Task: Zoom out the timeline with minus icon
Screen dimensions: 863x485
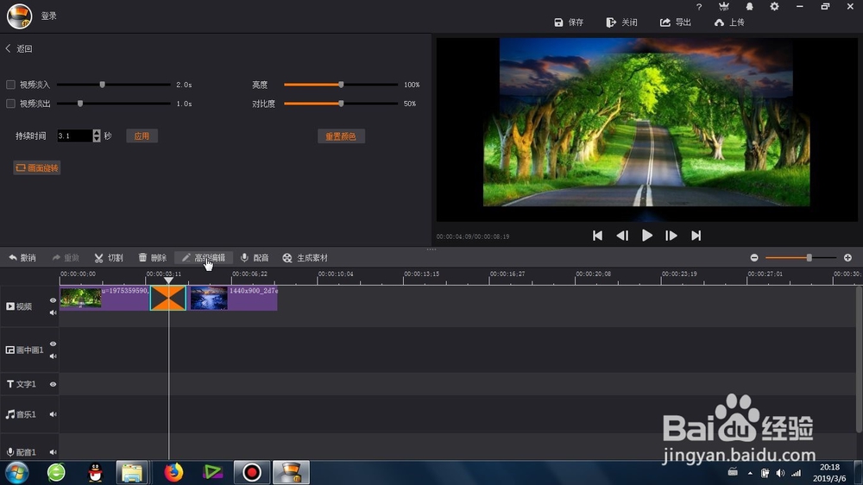Action: pyautogui.click(x=754, y=258)
